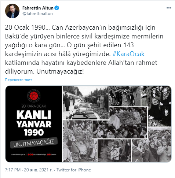Click the red emblem logo in poster

tap(34, 96)
